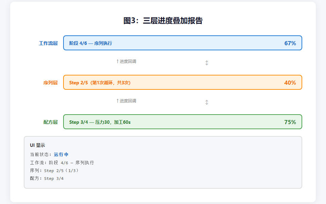Select the sequence bar Step 2/5
Viewport: 326px width, 204px height.
pyautogui.click(x=183, y=82)
